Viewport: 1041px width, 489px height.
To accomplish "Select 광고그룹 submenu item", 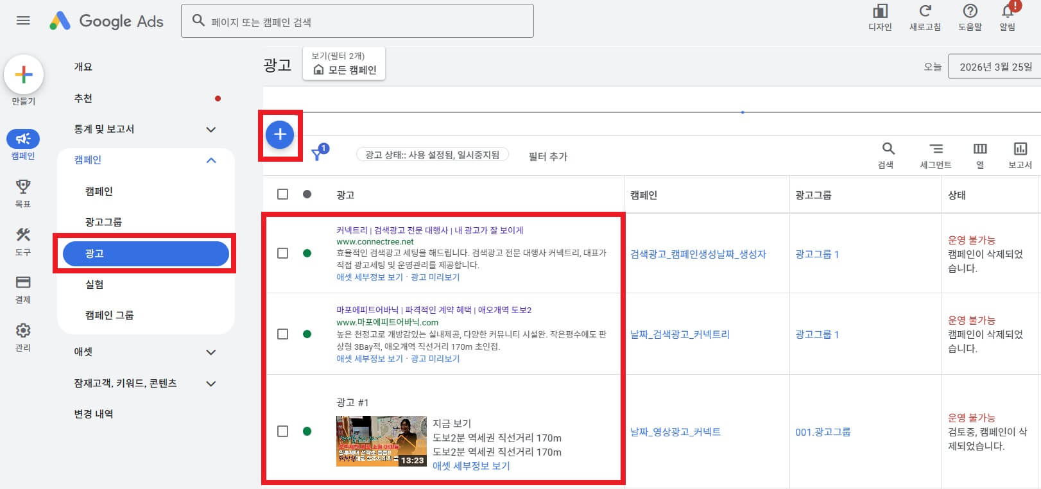I will [103, 222].
